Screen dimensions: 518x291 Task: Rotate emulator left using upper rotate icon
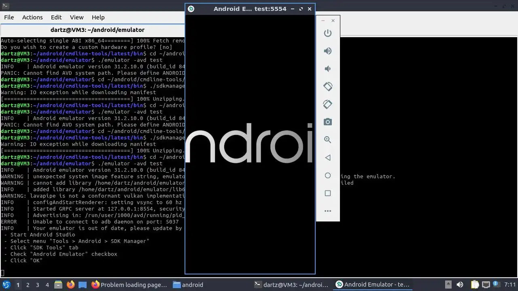click(x=328, y=86)
